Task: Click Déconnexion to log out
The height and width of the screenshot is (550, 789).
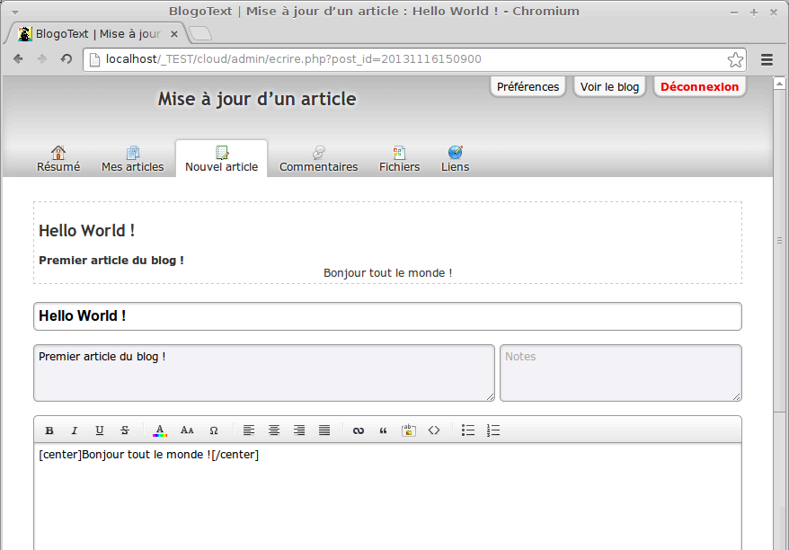Action: coord(699,86)
